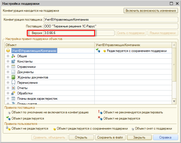Click the Перечисления braces icon
Image resolution: width=181 pixels, height=143 pixels.
13,82
